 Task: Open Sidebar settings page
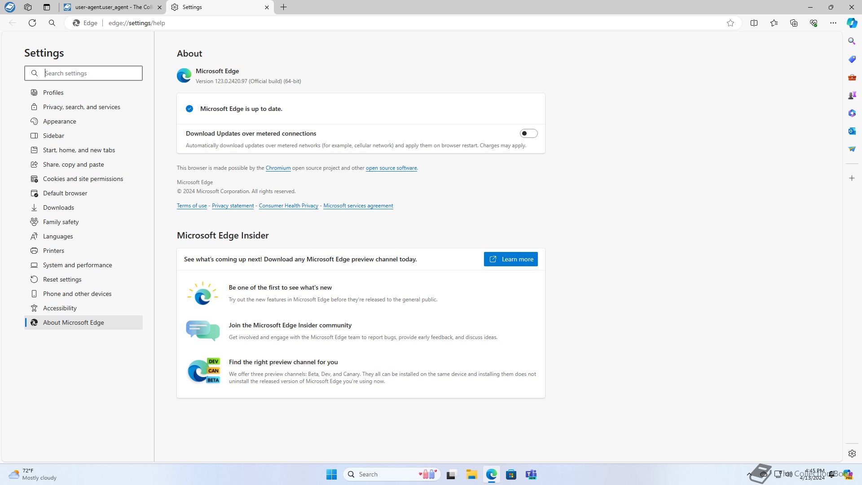coord(84,136)
